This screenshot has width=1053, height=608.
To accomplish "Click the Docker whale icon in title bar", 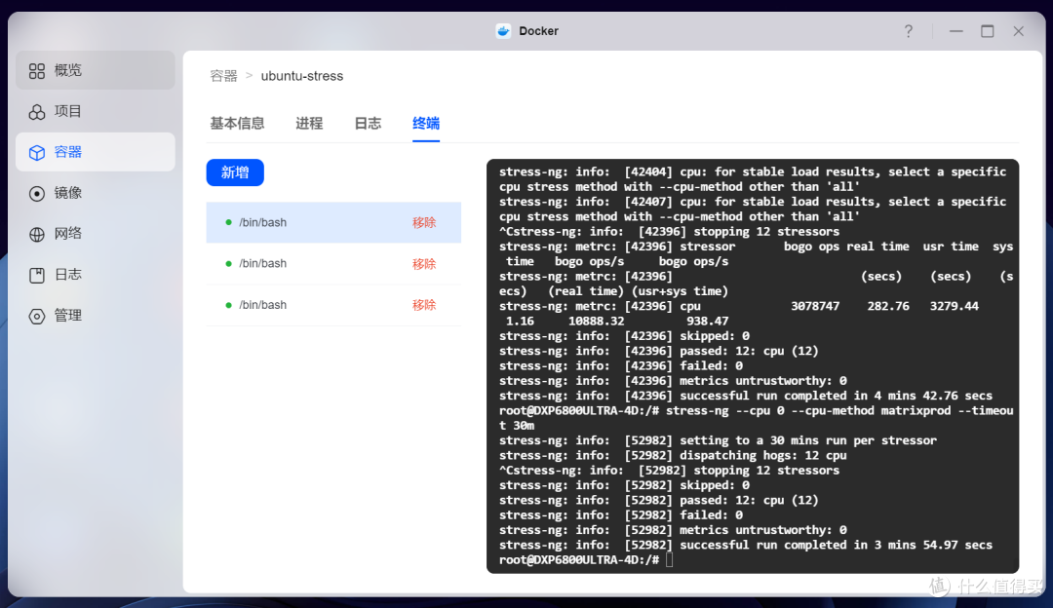I will [504, 31].
